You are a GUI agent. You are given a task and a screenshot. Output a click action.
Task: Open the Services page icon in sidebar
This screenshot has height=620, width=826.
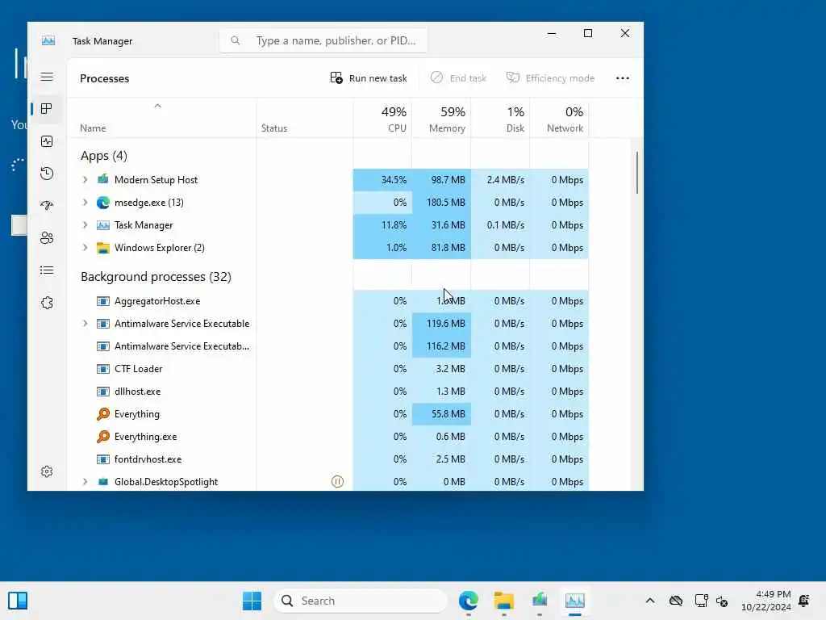[x=47, y=303]
